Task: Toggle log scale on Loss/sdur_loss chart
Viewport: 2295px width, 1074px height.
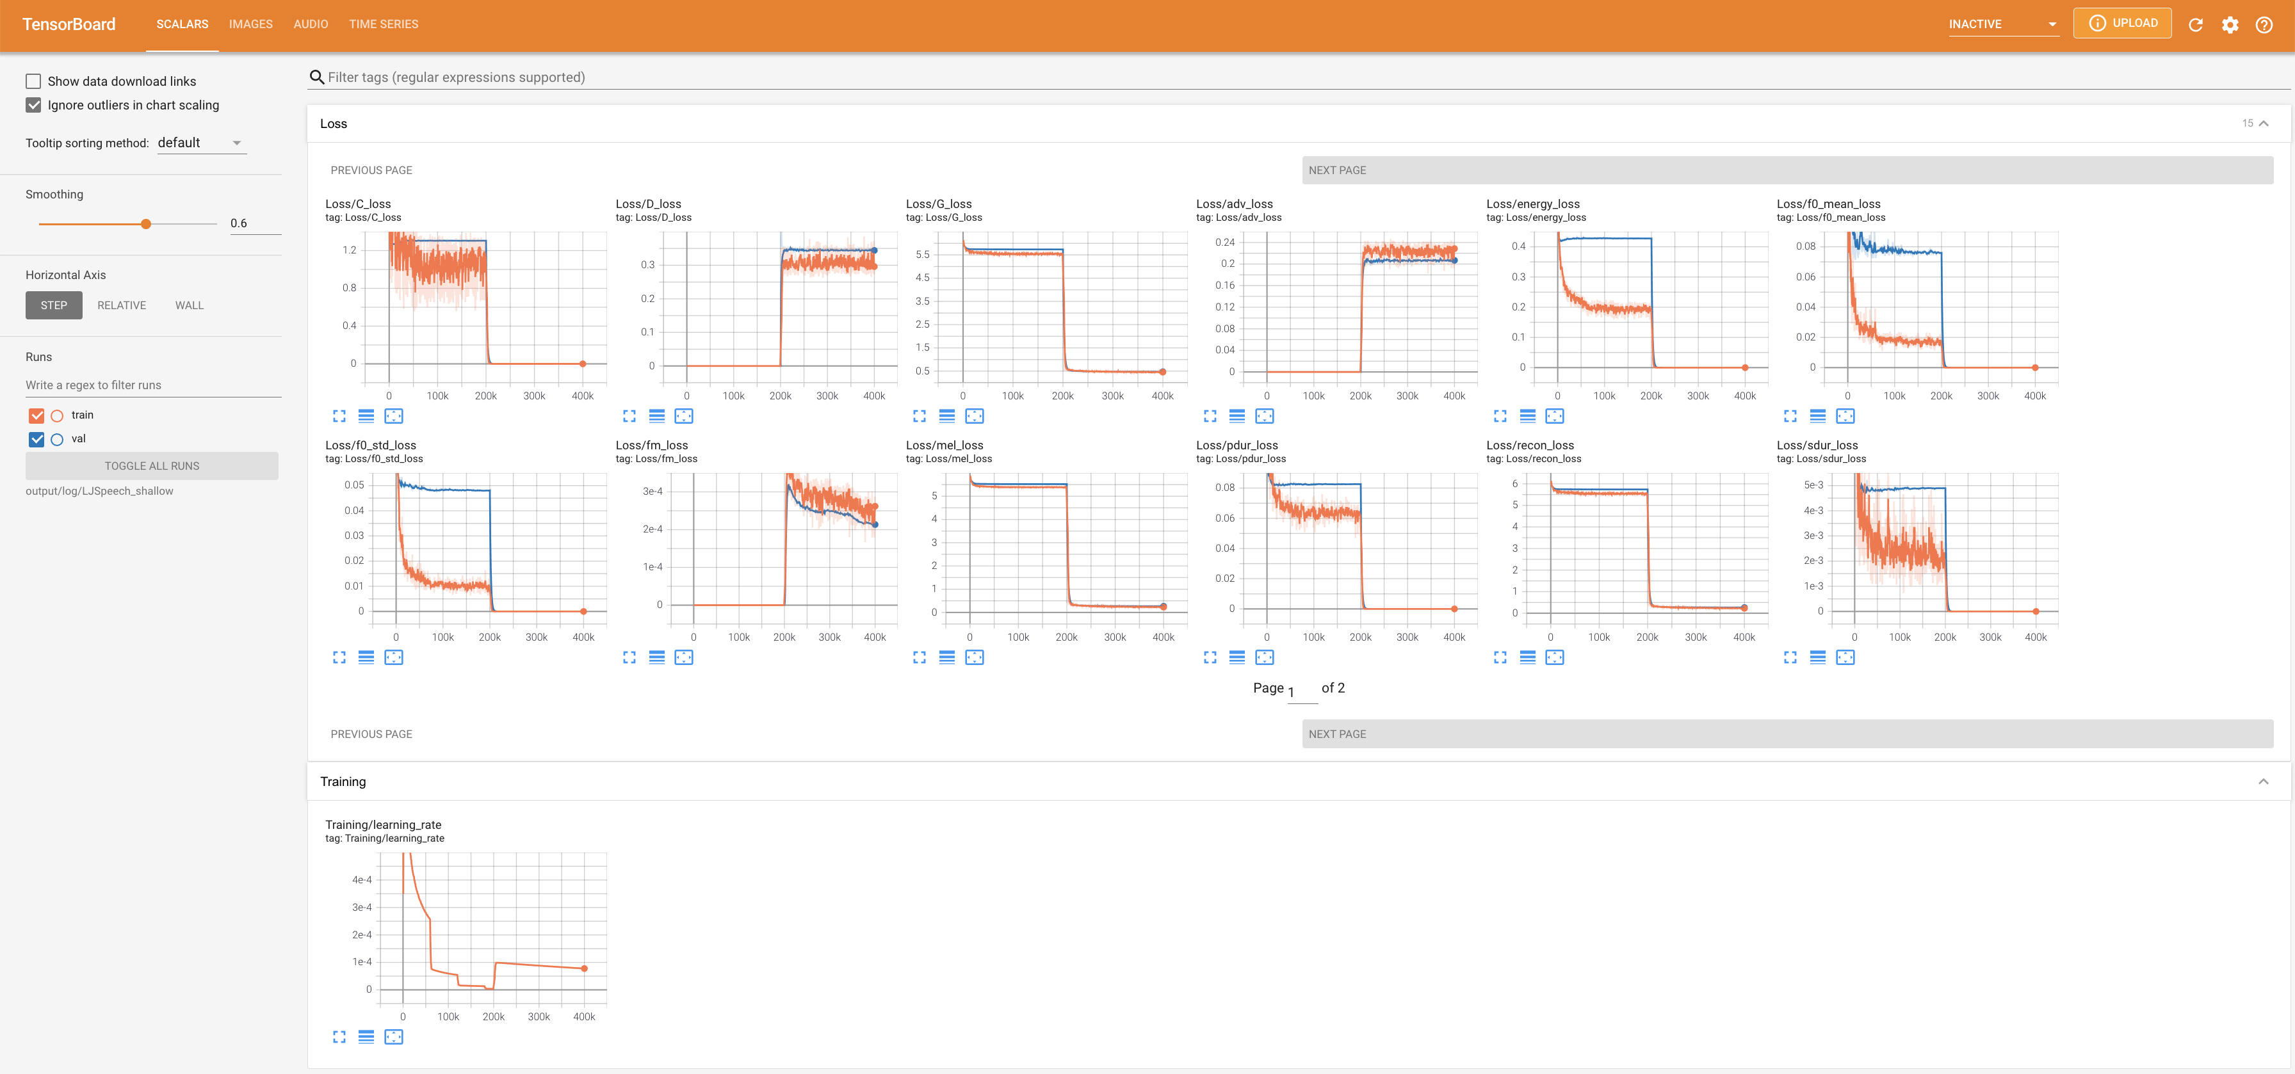Action: (x=1817, y=657)
